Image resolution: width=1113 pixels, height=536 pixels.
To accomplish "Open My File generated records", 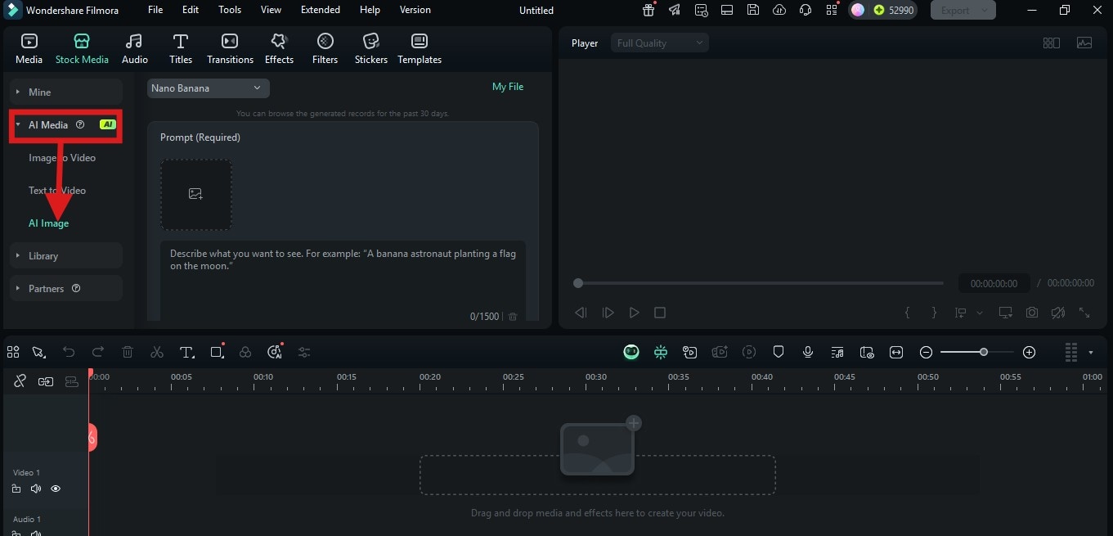I will click(508, 86).
